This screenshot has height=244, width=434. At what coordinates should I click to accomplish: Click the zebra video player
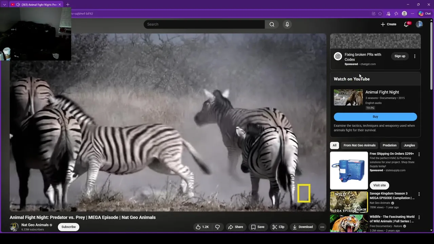click(x=168, y=122)
